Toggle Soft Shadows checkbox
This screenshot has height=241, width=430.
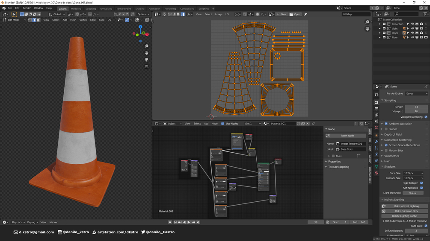[x=421, y=188]
